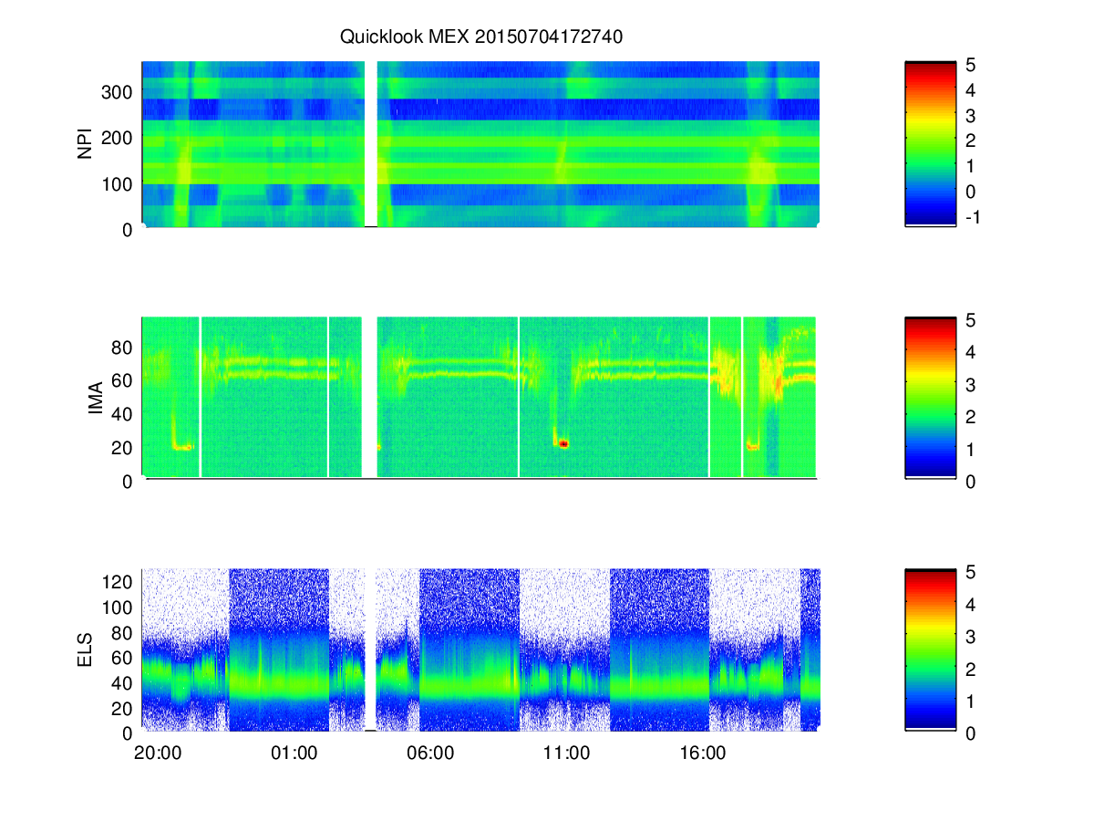Click the 300 tick on NPI axis
Screen dimensions: 1094x821
119,92
